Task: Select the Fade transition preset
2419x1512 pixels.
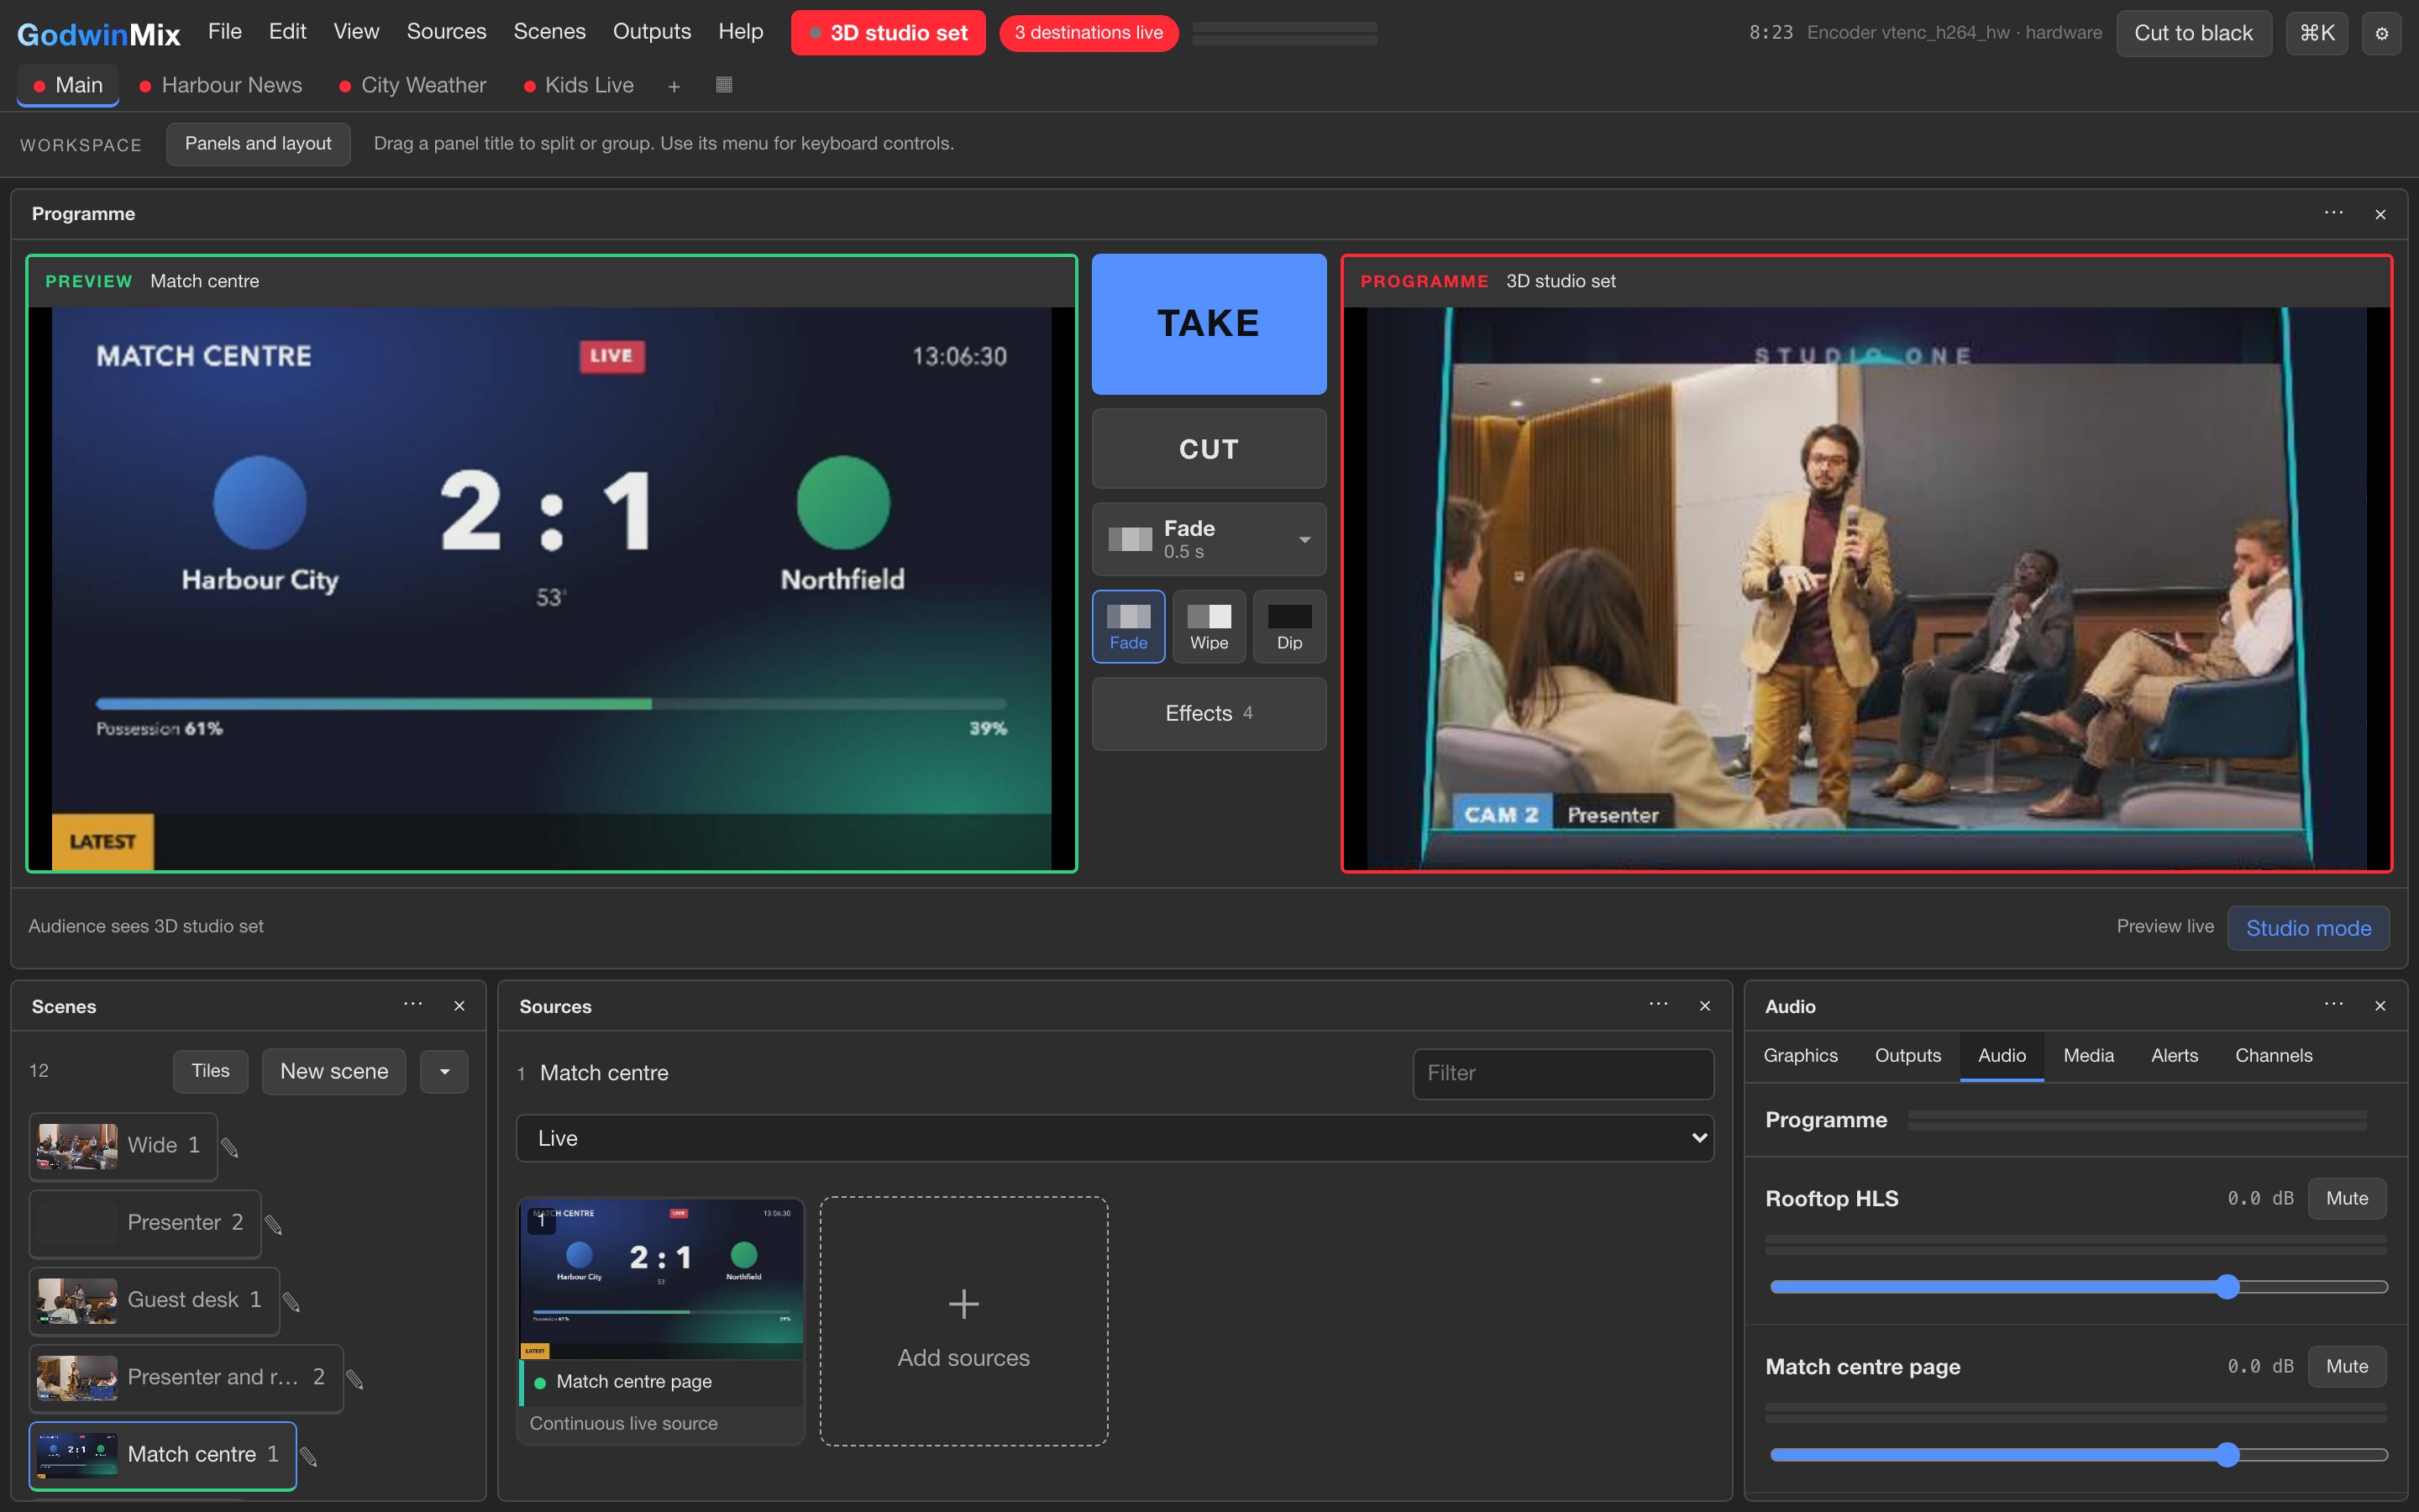Action: point(1129,627)
